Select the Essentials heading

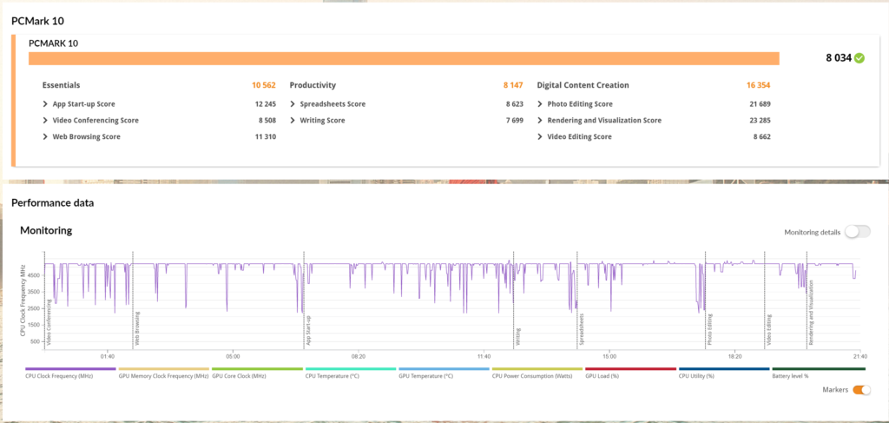pyautogui.click(x=62, y=86)
